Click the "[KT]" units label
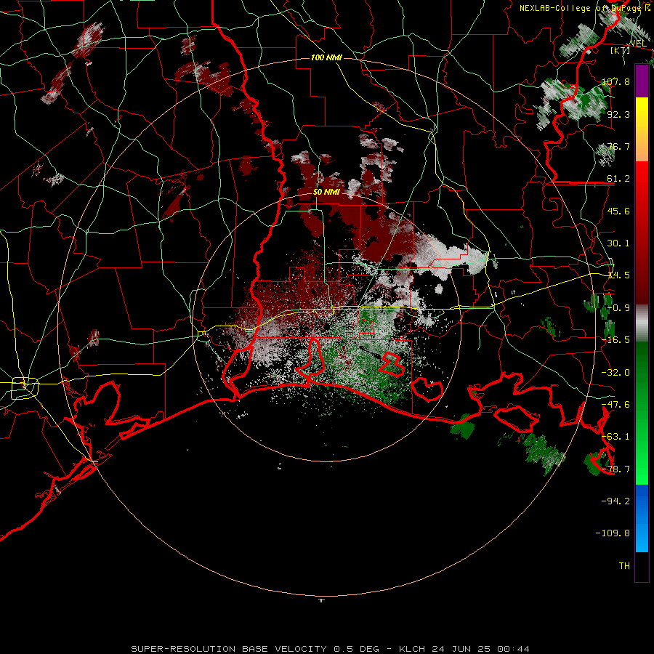This screenshot has width=654, height=654. pyautogui.click(x=621, y=50)
